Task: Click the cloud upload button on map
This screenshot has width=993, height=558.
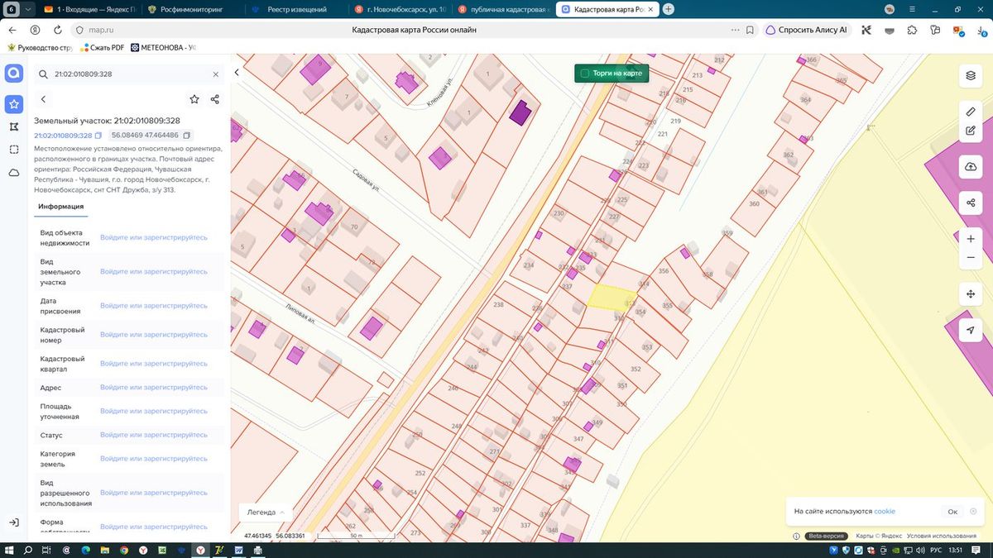Action: pos(971,167)
